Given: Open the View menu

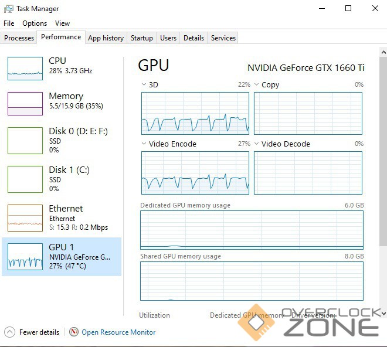Looking at the screenshot, I should (62, 23).
